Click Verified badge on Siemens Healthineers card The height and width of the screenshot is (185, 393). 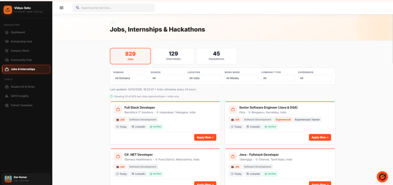(x=156, y=174)
